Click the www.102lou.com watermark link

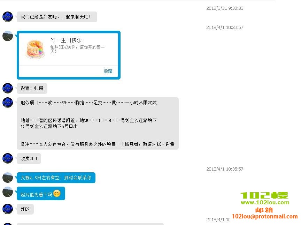[265, 202]
